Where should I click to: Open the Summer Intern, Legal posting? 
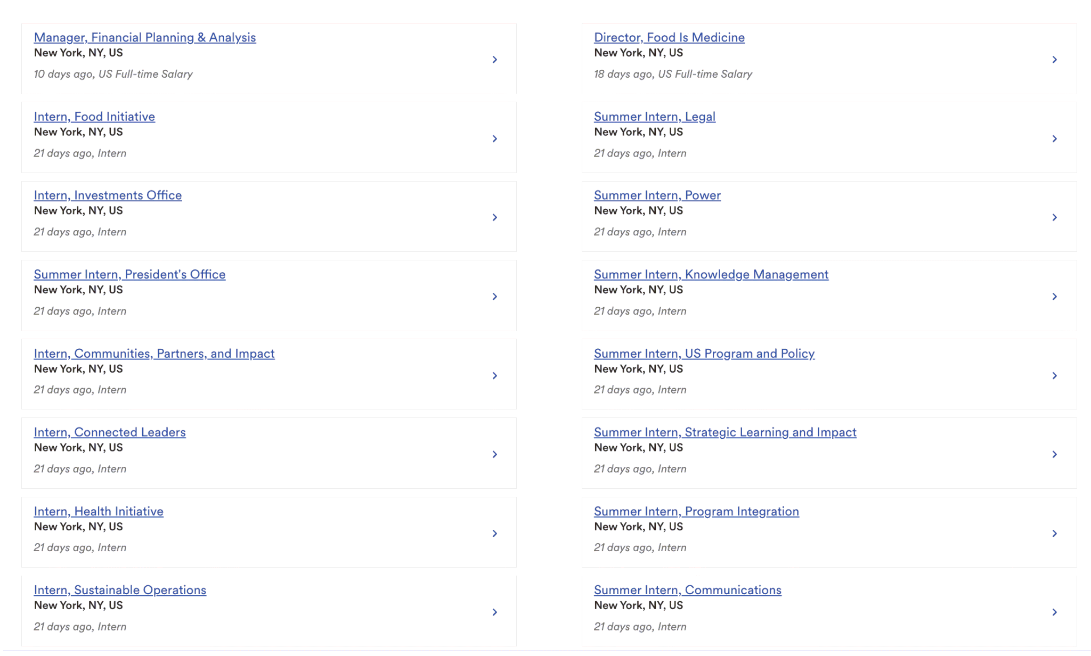[x=655, y=117]
